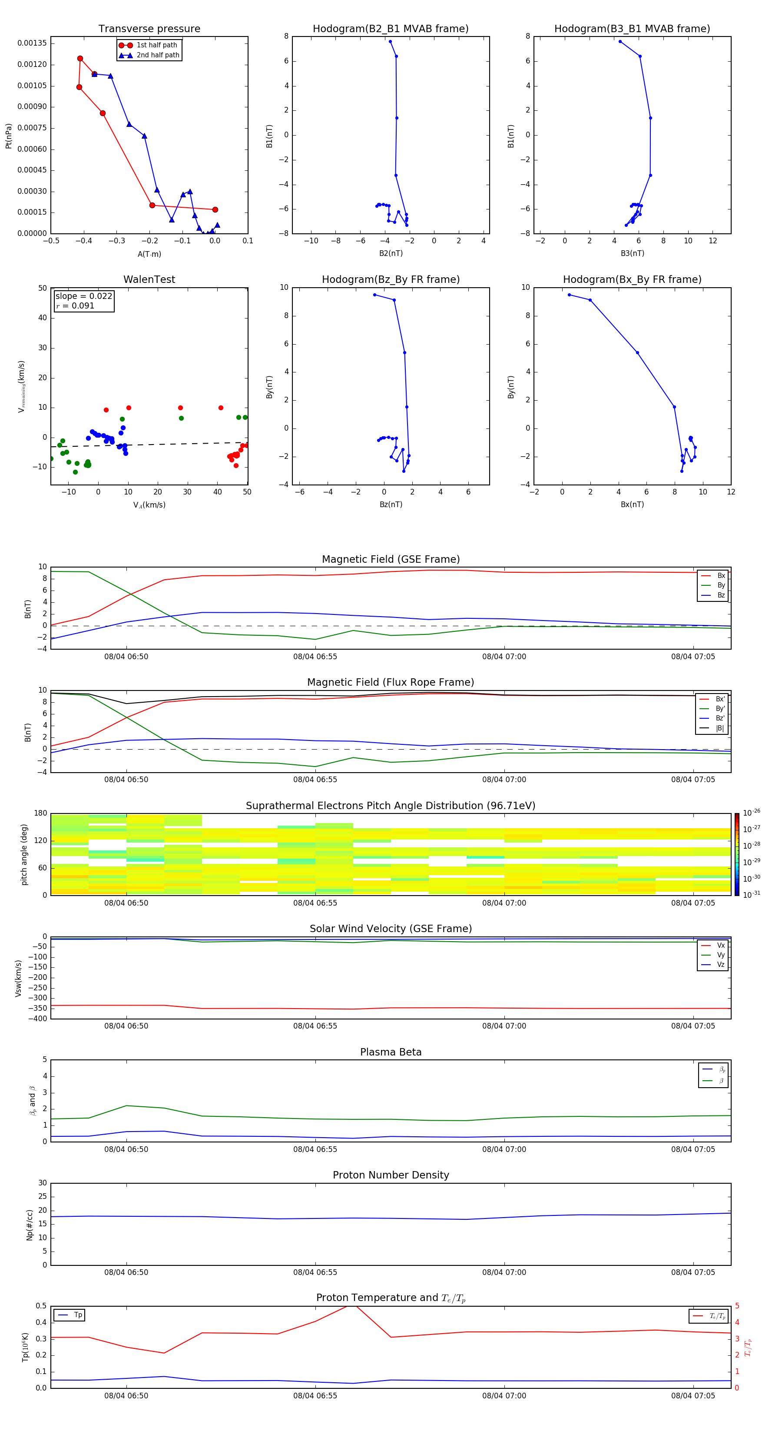Click the "Plasma Beta" plot title
The height and width of the screenshot is (1434, 782).
pyautogui.click(x=391, y=1052)
